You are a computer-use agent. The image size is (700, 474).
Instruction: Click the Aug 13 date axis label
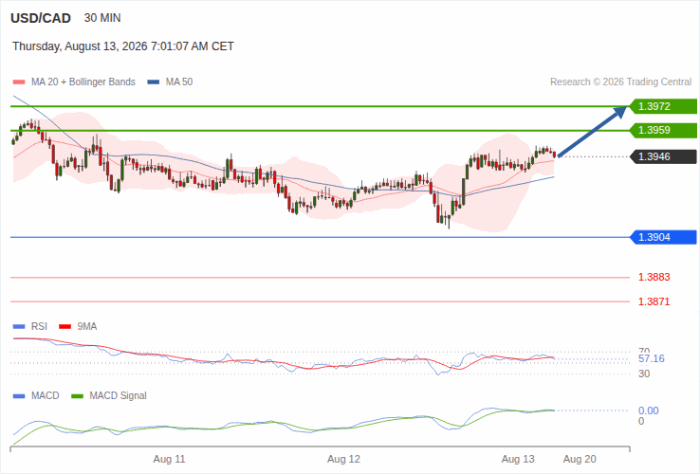[518, 459]
